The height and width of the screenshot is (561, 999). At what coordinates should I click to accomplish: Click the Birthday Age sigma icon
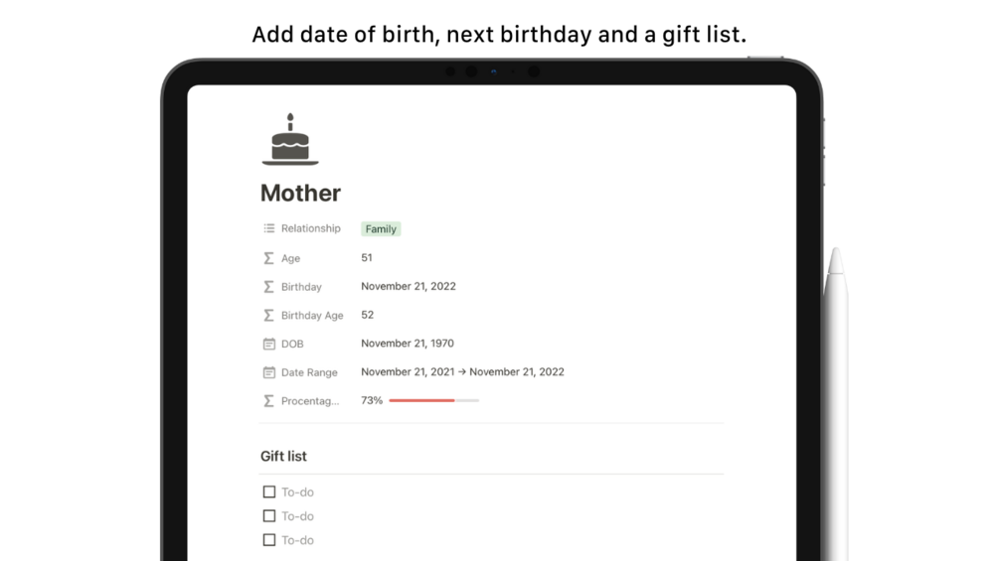coord(268,316)
